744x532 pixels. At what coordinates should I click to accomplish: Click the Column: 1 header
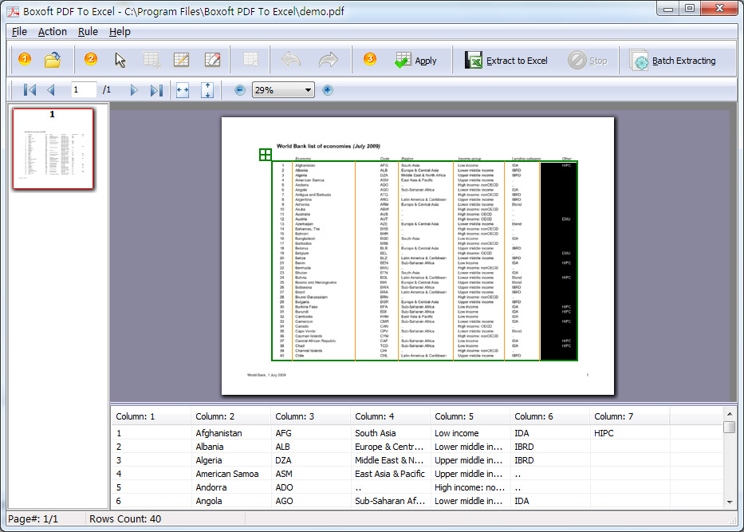pos(151,416)
